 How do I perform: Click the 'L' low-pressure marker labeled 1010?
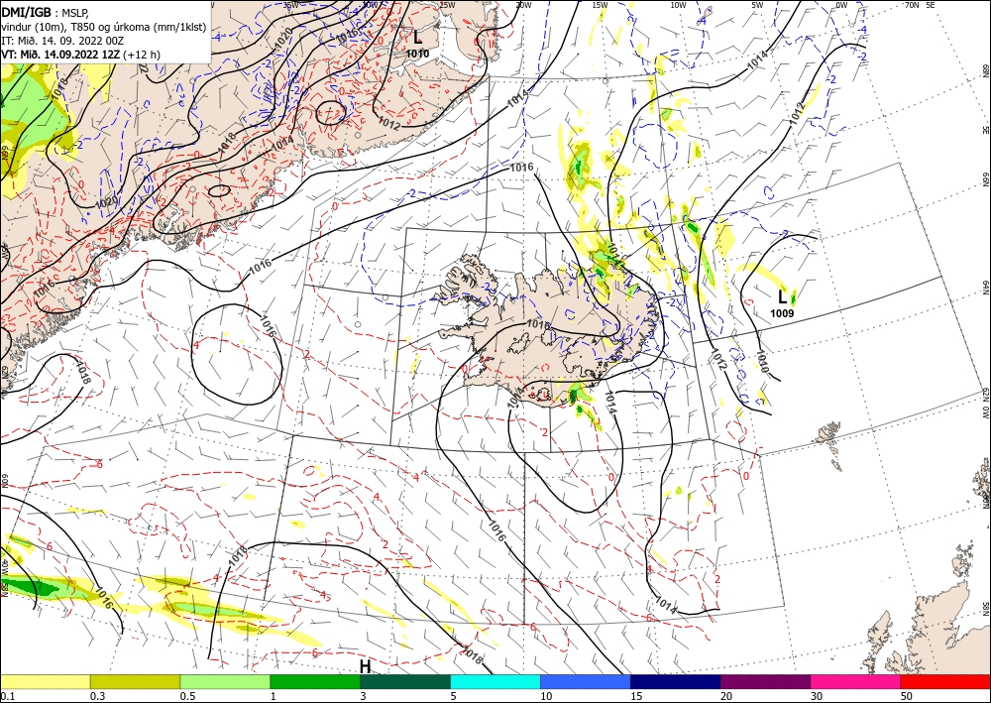(x=417, y=38)
